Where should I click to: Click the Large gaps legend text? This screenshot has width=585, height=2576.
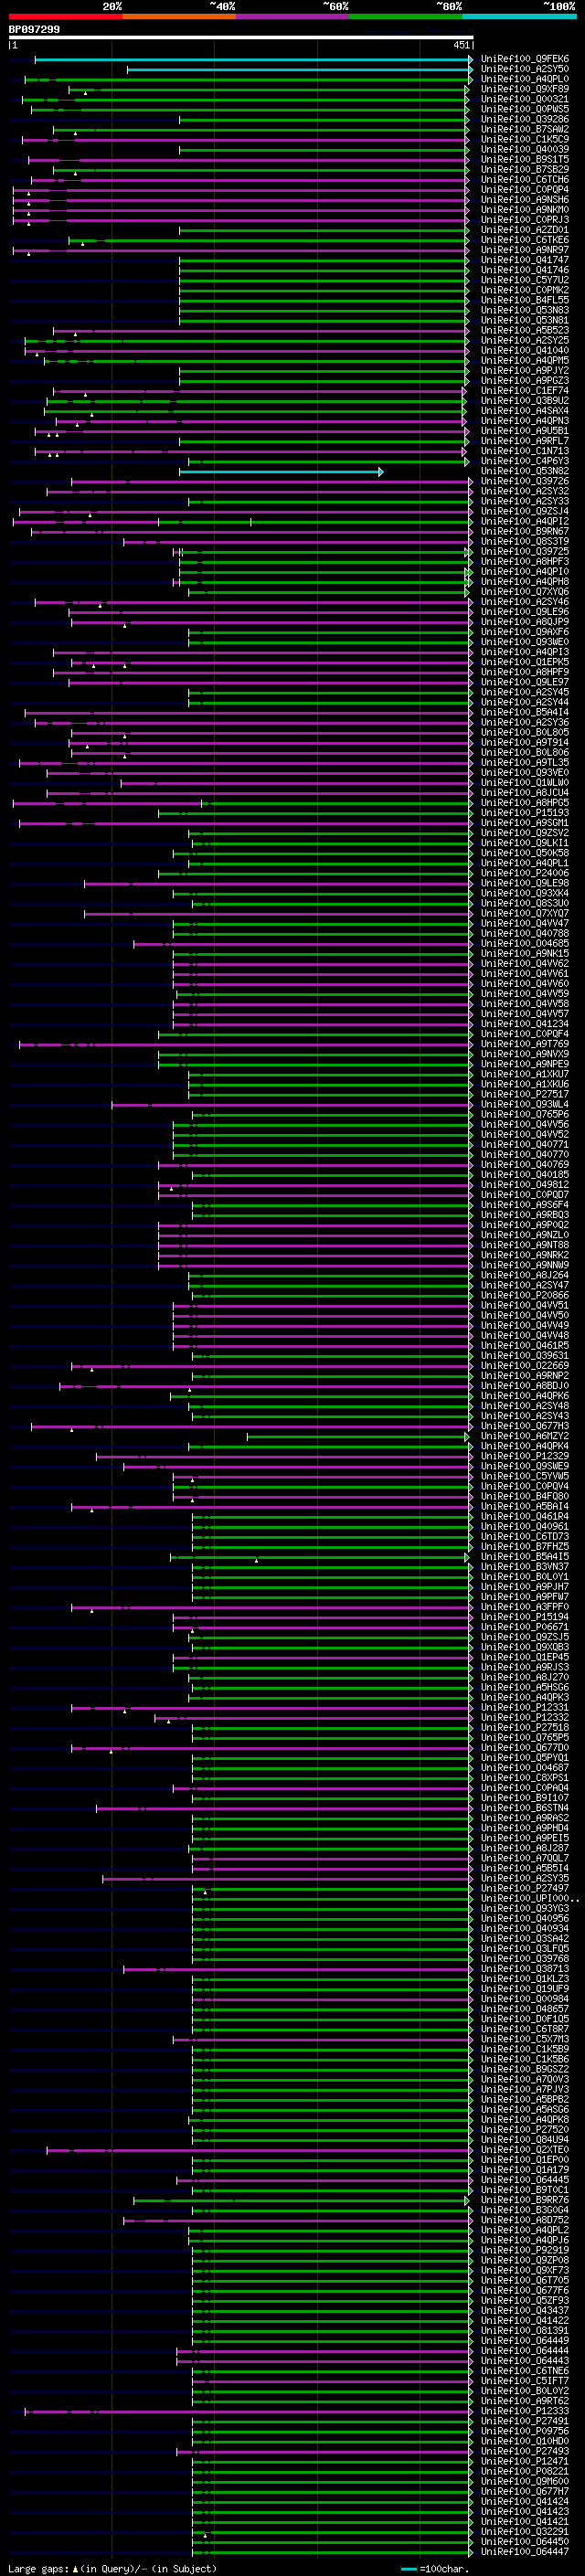112,2569
